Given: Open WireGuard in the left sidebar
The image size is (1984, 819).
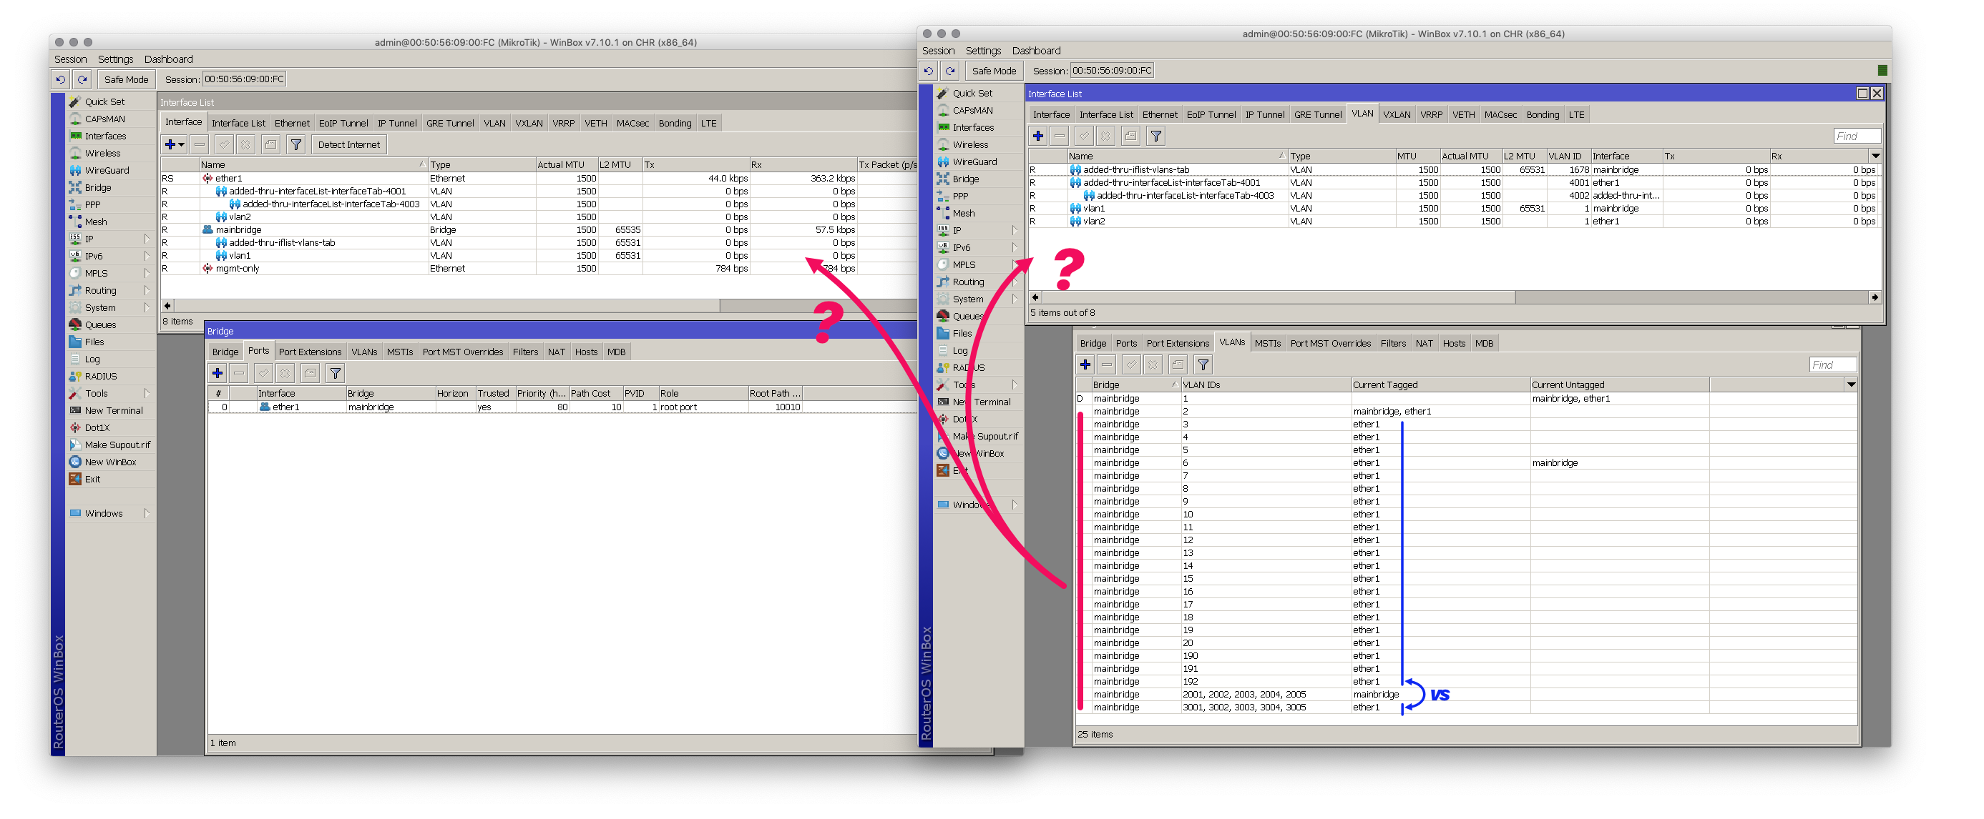Looking at the screenshot, I should [107, 170].
